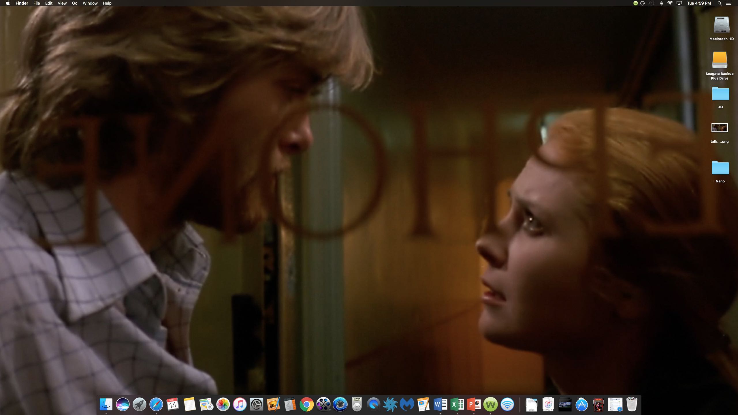Open the Notes app in Dock
The image size is (738, 415).
pyautogui.click(x=189, y=404)
